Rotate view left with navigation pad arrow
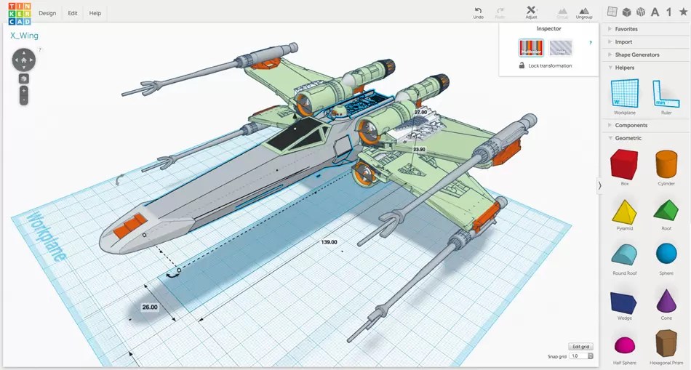Image resolution: width=691 pixels, height=370 pixels. coord(16,60)
